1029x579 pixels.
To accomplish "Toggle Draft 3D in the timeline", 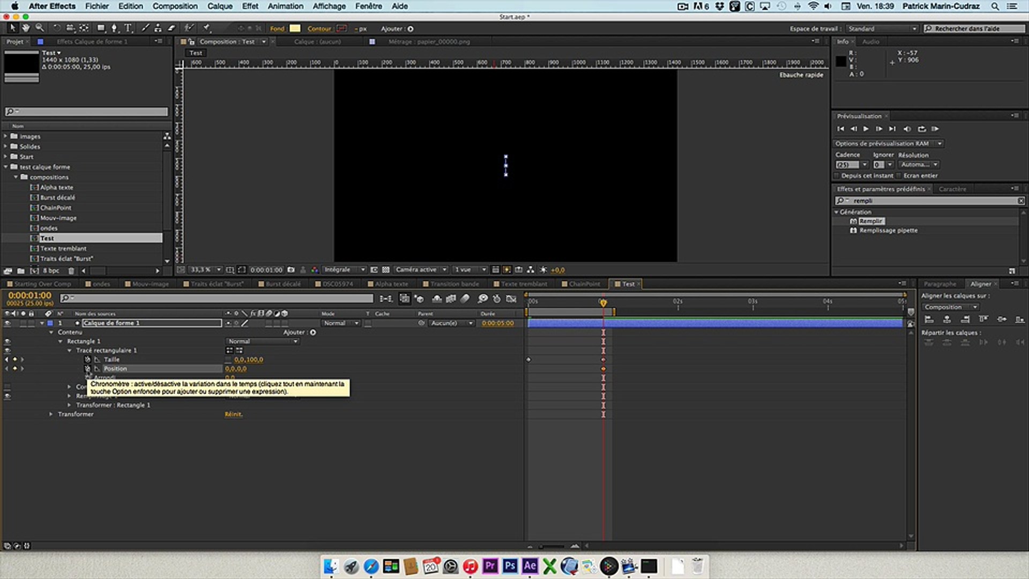I will point(420,299).
